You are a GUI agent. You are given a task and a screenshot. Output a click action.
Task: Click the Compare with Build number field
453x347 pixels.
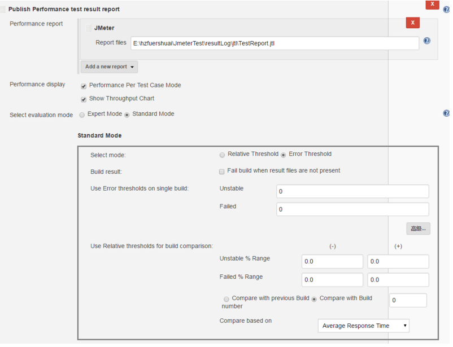(x=408, y=300)
